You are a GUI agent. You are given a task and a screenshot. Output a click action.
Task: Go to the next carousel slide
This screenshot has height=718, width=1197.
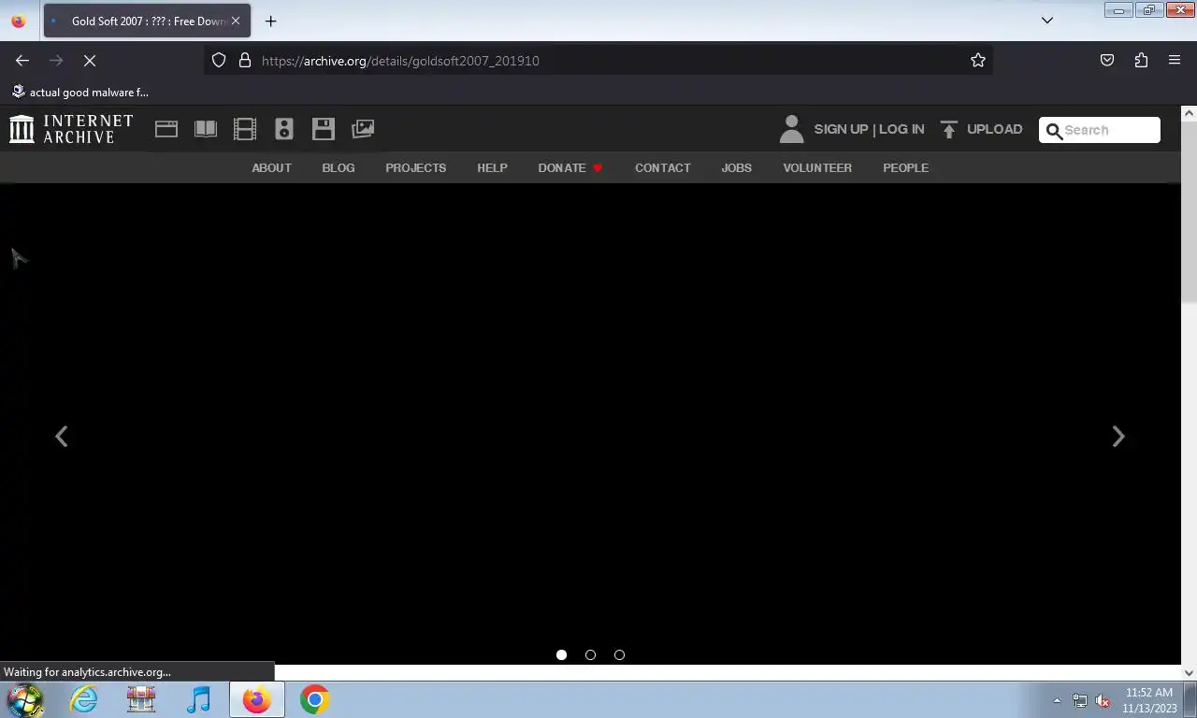1118,437
